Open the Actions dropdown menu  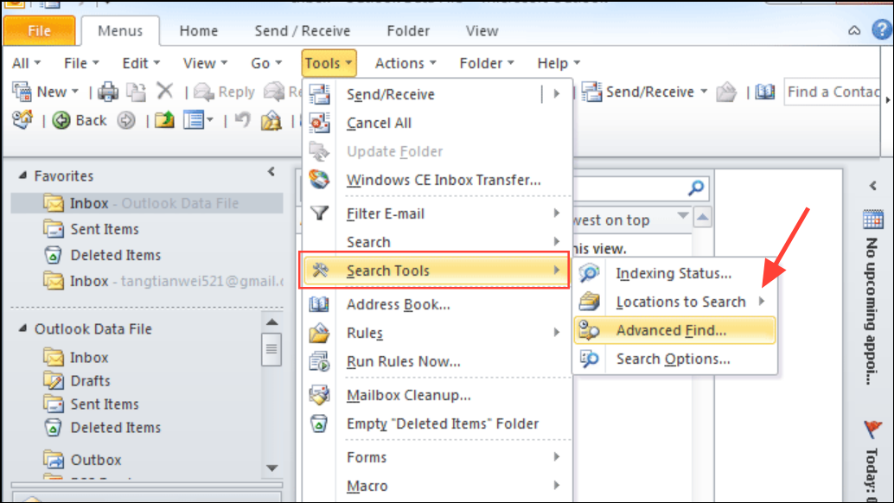pyautogui.click(x=405, y=63)
